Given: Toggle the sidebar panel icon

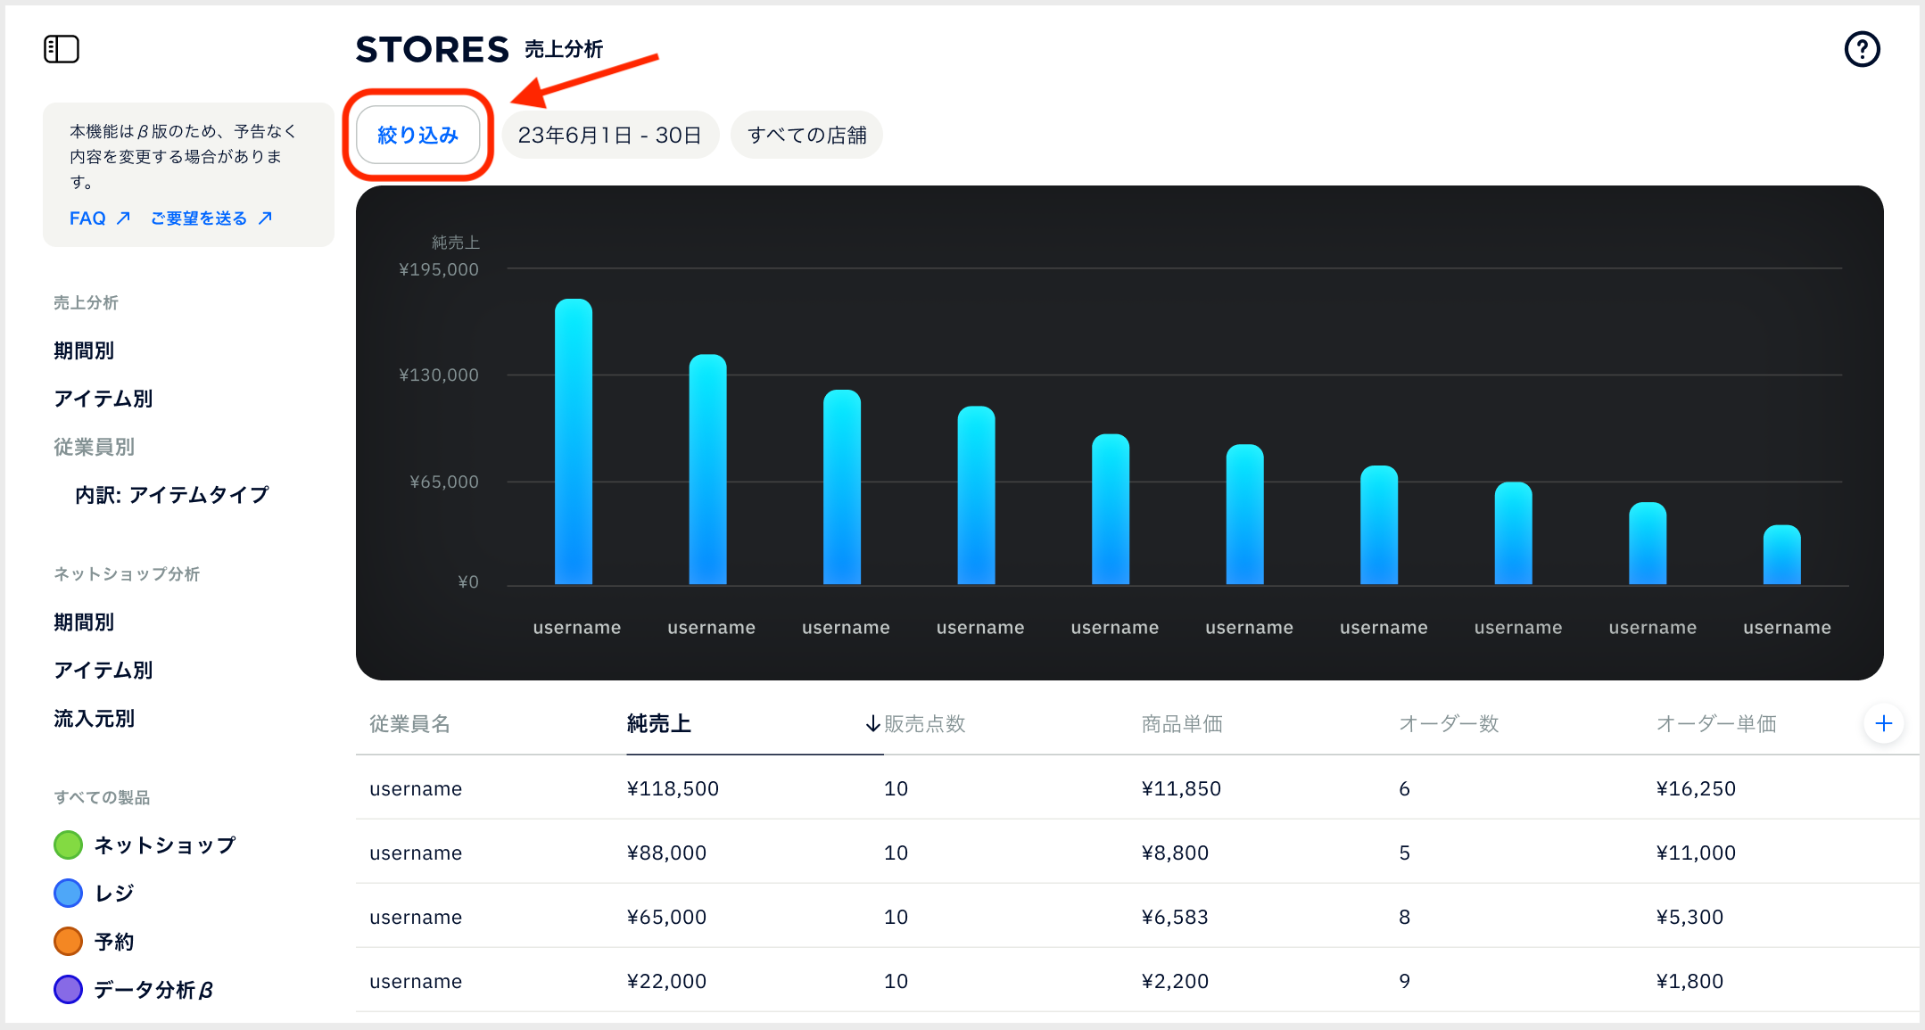Looking at the screenshot, I should coord(62,49).
